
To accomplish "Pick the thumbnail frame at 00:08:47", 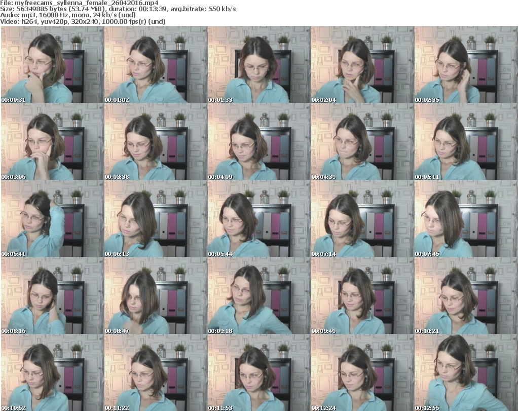I will 156,296.
